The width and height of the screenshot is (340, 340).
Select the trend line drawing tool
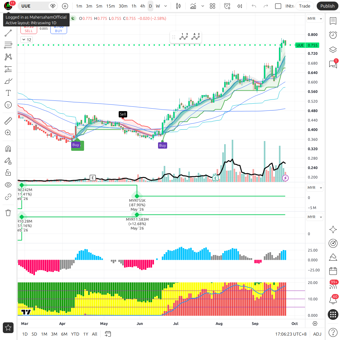click(8, 33)
